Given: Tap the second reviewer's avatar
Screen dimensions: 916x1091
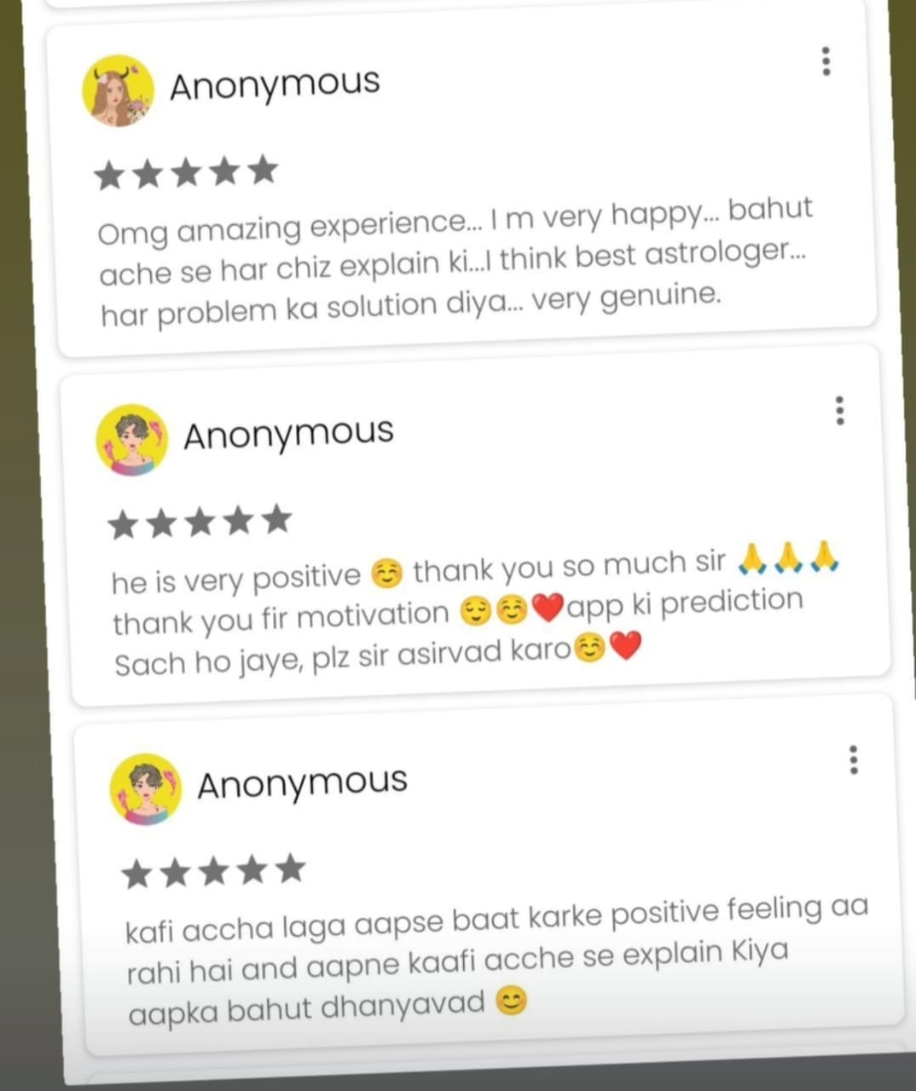Looking at the screenshot, I should coord(131,440).
